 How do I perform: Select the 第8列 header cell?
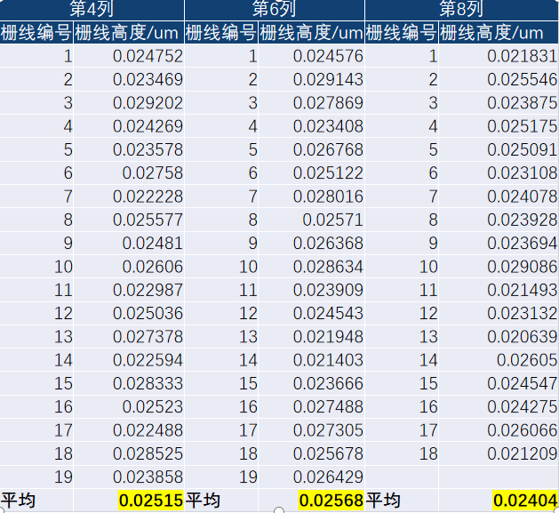[x=461, y=10]
